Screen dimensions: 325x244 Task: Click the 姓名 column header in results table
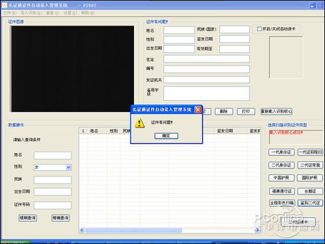click(97, 131)
